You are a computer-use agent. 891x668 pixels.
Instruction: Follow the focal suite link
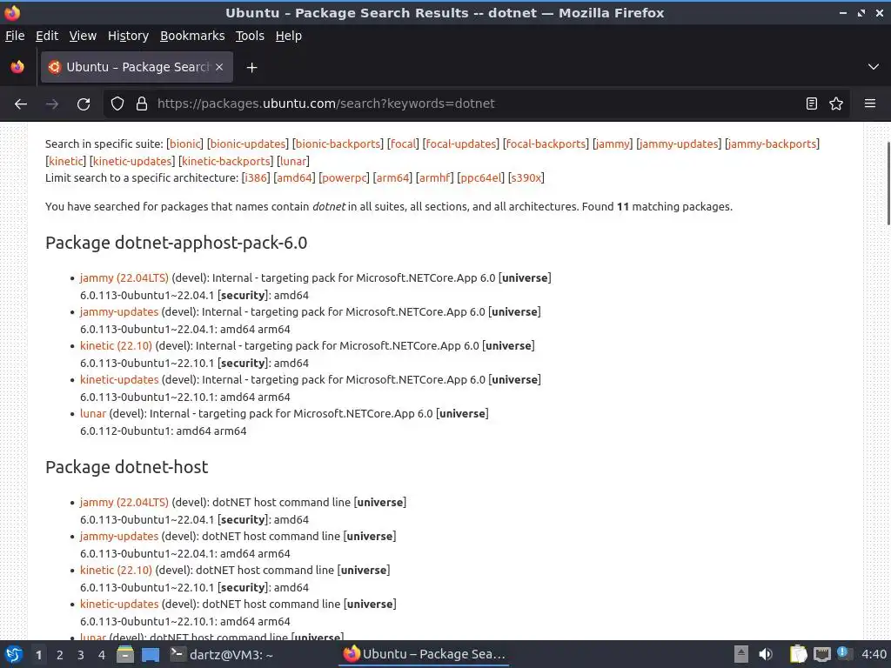pos(403,144)
